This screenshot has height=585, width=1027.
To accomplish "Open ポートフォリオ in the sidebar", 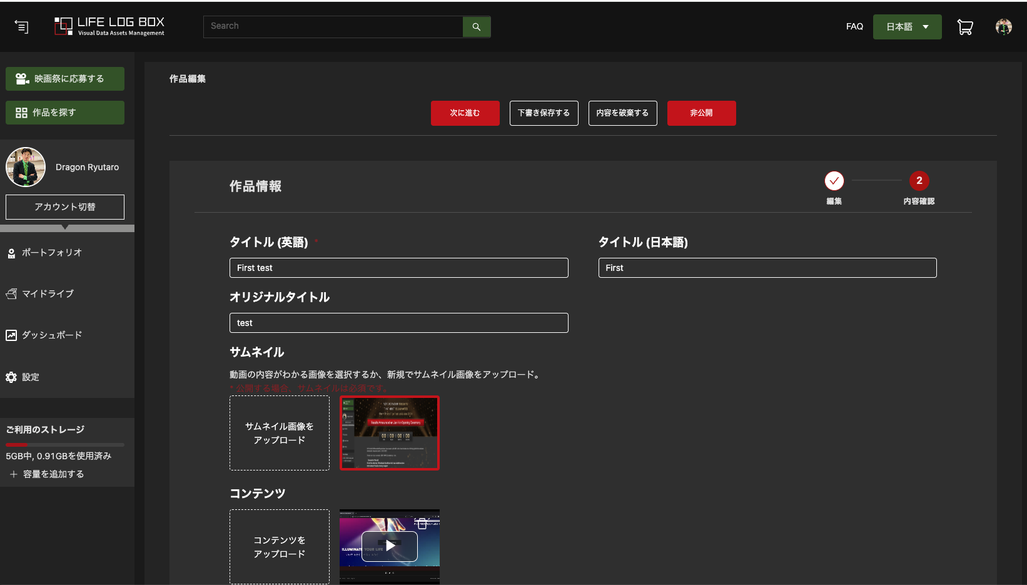I will tap(51, 253).
